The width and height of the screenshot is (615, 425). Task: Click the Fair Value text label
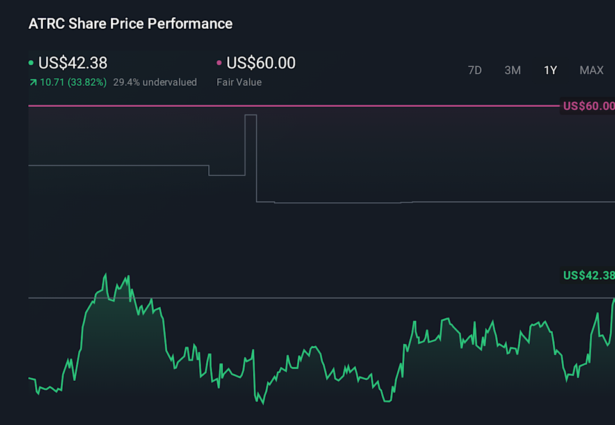pyautogui.click(x=238, y=82)
